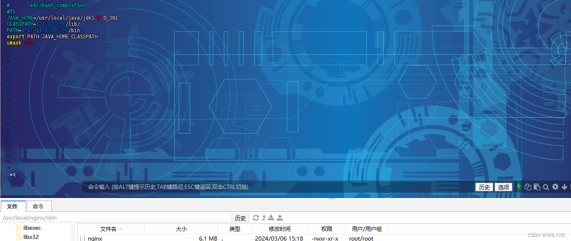Select the libx32 folder icon
Image resolution: width=571 pixels, height=241 pixels.
(18, 237)
